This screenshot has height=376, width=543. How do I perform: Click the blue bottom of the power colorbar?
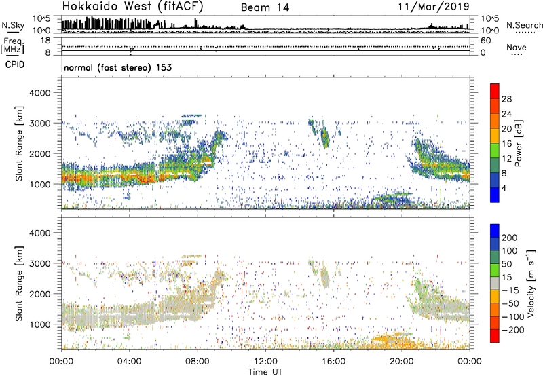[495, 195]
